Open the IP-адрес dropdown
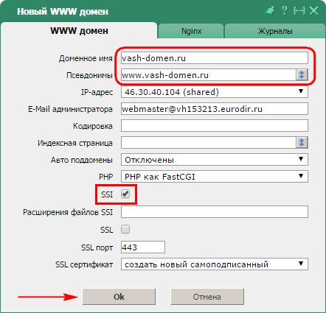 215,92
